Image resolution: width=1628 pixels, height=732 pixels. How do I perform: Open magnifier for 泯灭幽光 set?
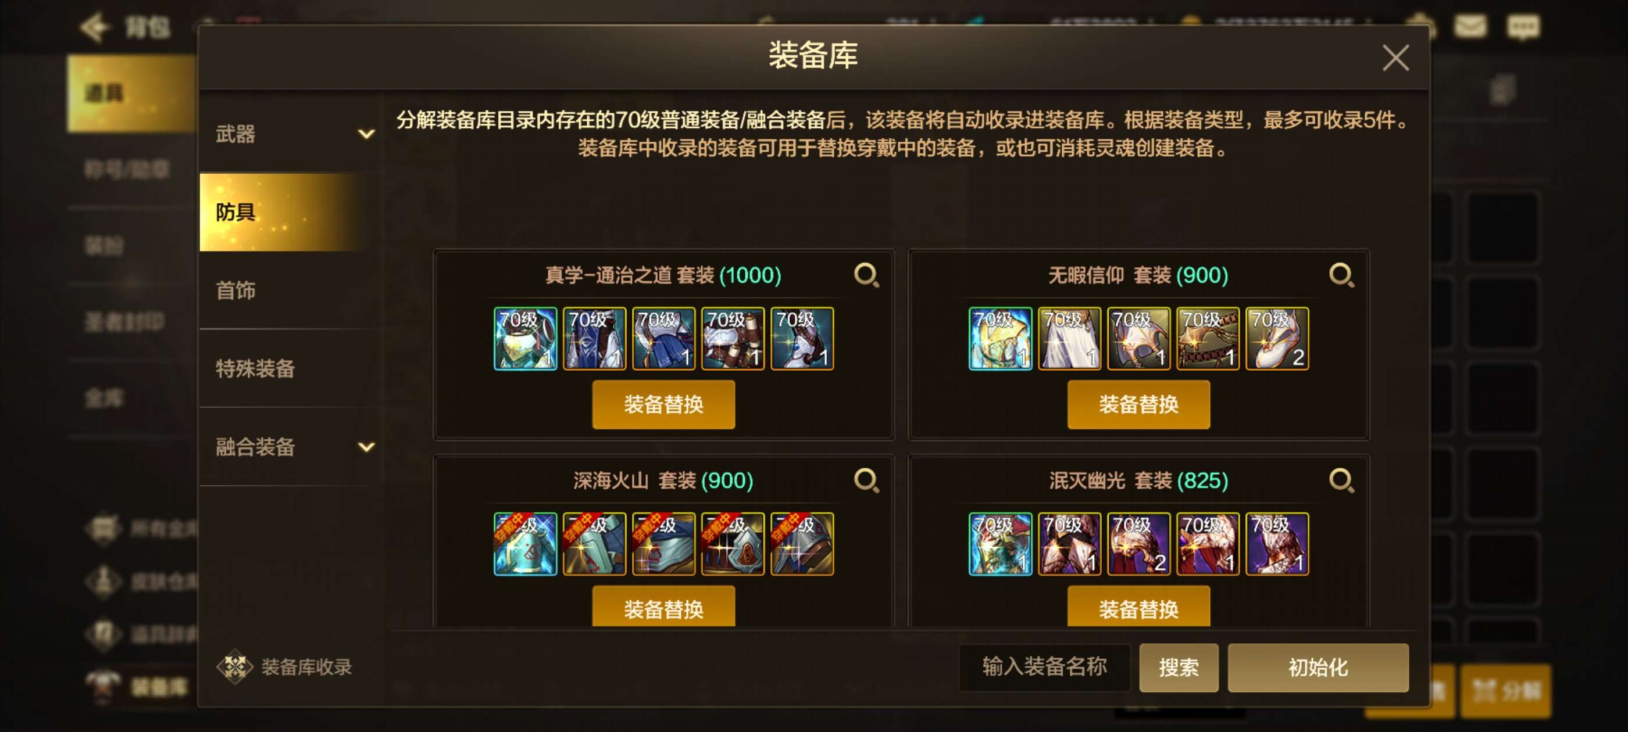[1341, 480]
